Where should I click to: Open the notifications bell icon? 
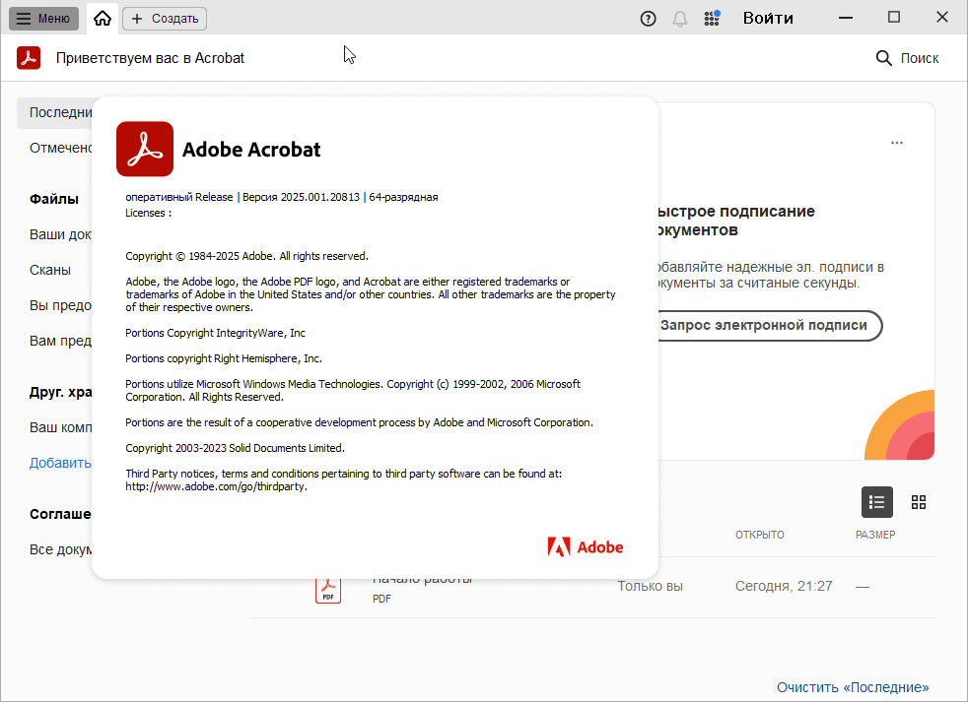[x=679, y=18]
